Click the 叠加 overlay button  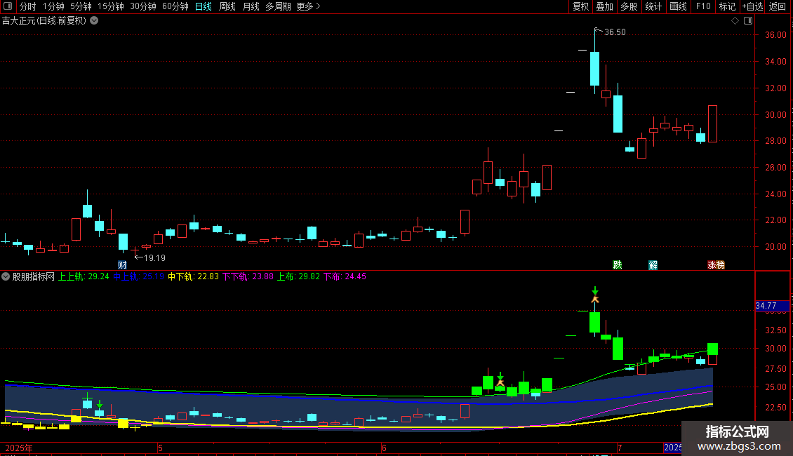click(604, 6)
